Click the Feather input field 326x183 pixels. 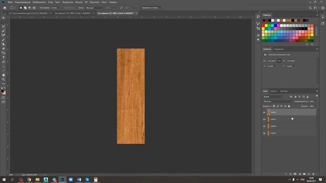point(55,8)
